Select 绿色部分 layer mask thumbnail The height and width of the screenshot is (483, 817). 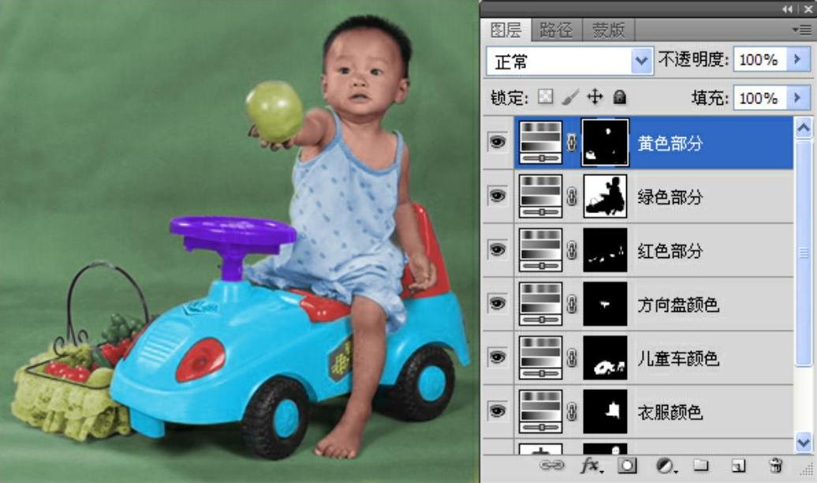[x=605, y=197]
